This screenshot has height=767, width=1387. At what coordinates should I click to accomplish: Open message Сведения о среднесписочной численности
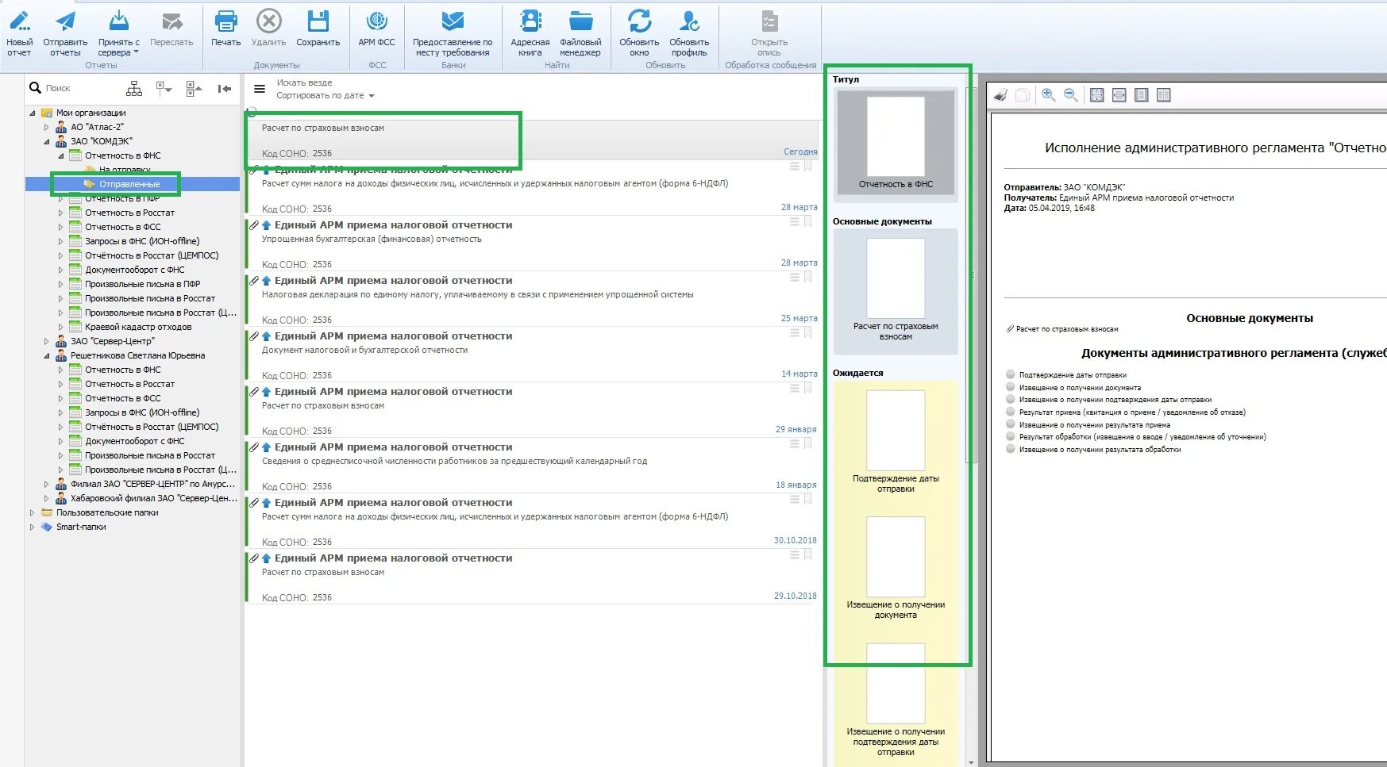tap(532, 466)
